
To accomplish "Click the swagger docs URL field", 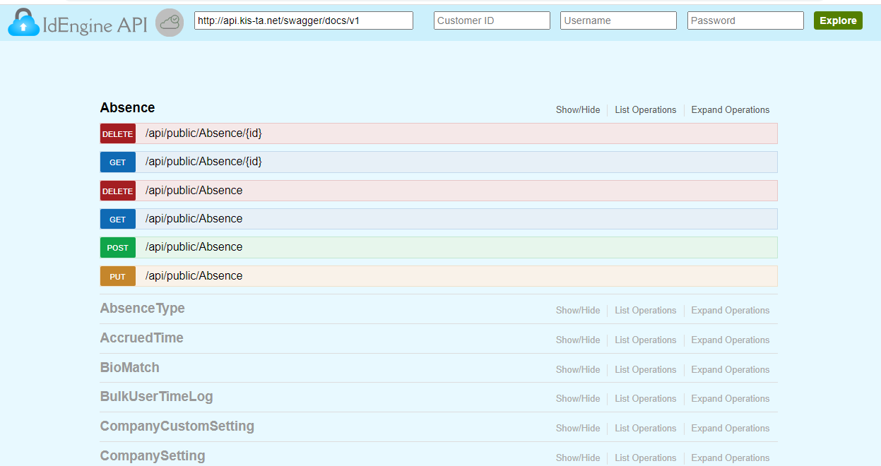I will 303,20.
